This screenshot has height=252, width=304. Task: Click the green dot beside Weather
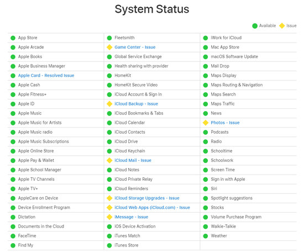click(x=206, y=236)
